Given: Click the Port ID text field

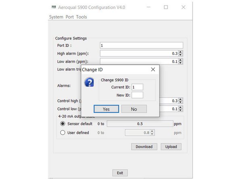Looking at the screenshot, I should [x=141, y=46].
